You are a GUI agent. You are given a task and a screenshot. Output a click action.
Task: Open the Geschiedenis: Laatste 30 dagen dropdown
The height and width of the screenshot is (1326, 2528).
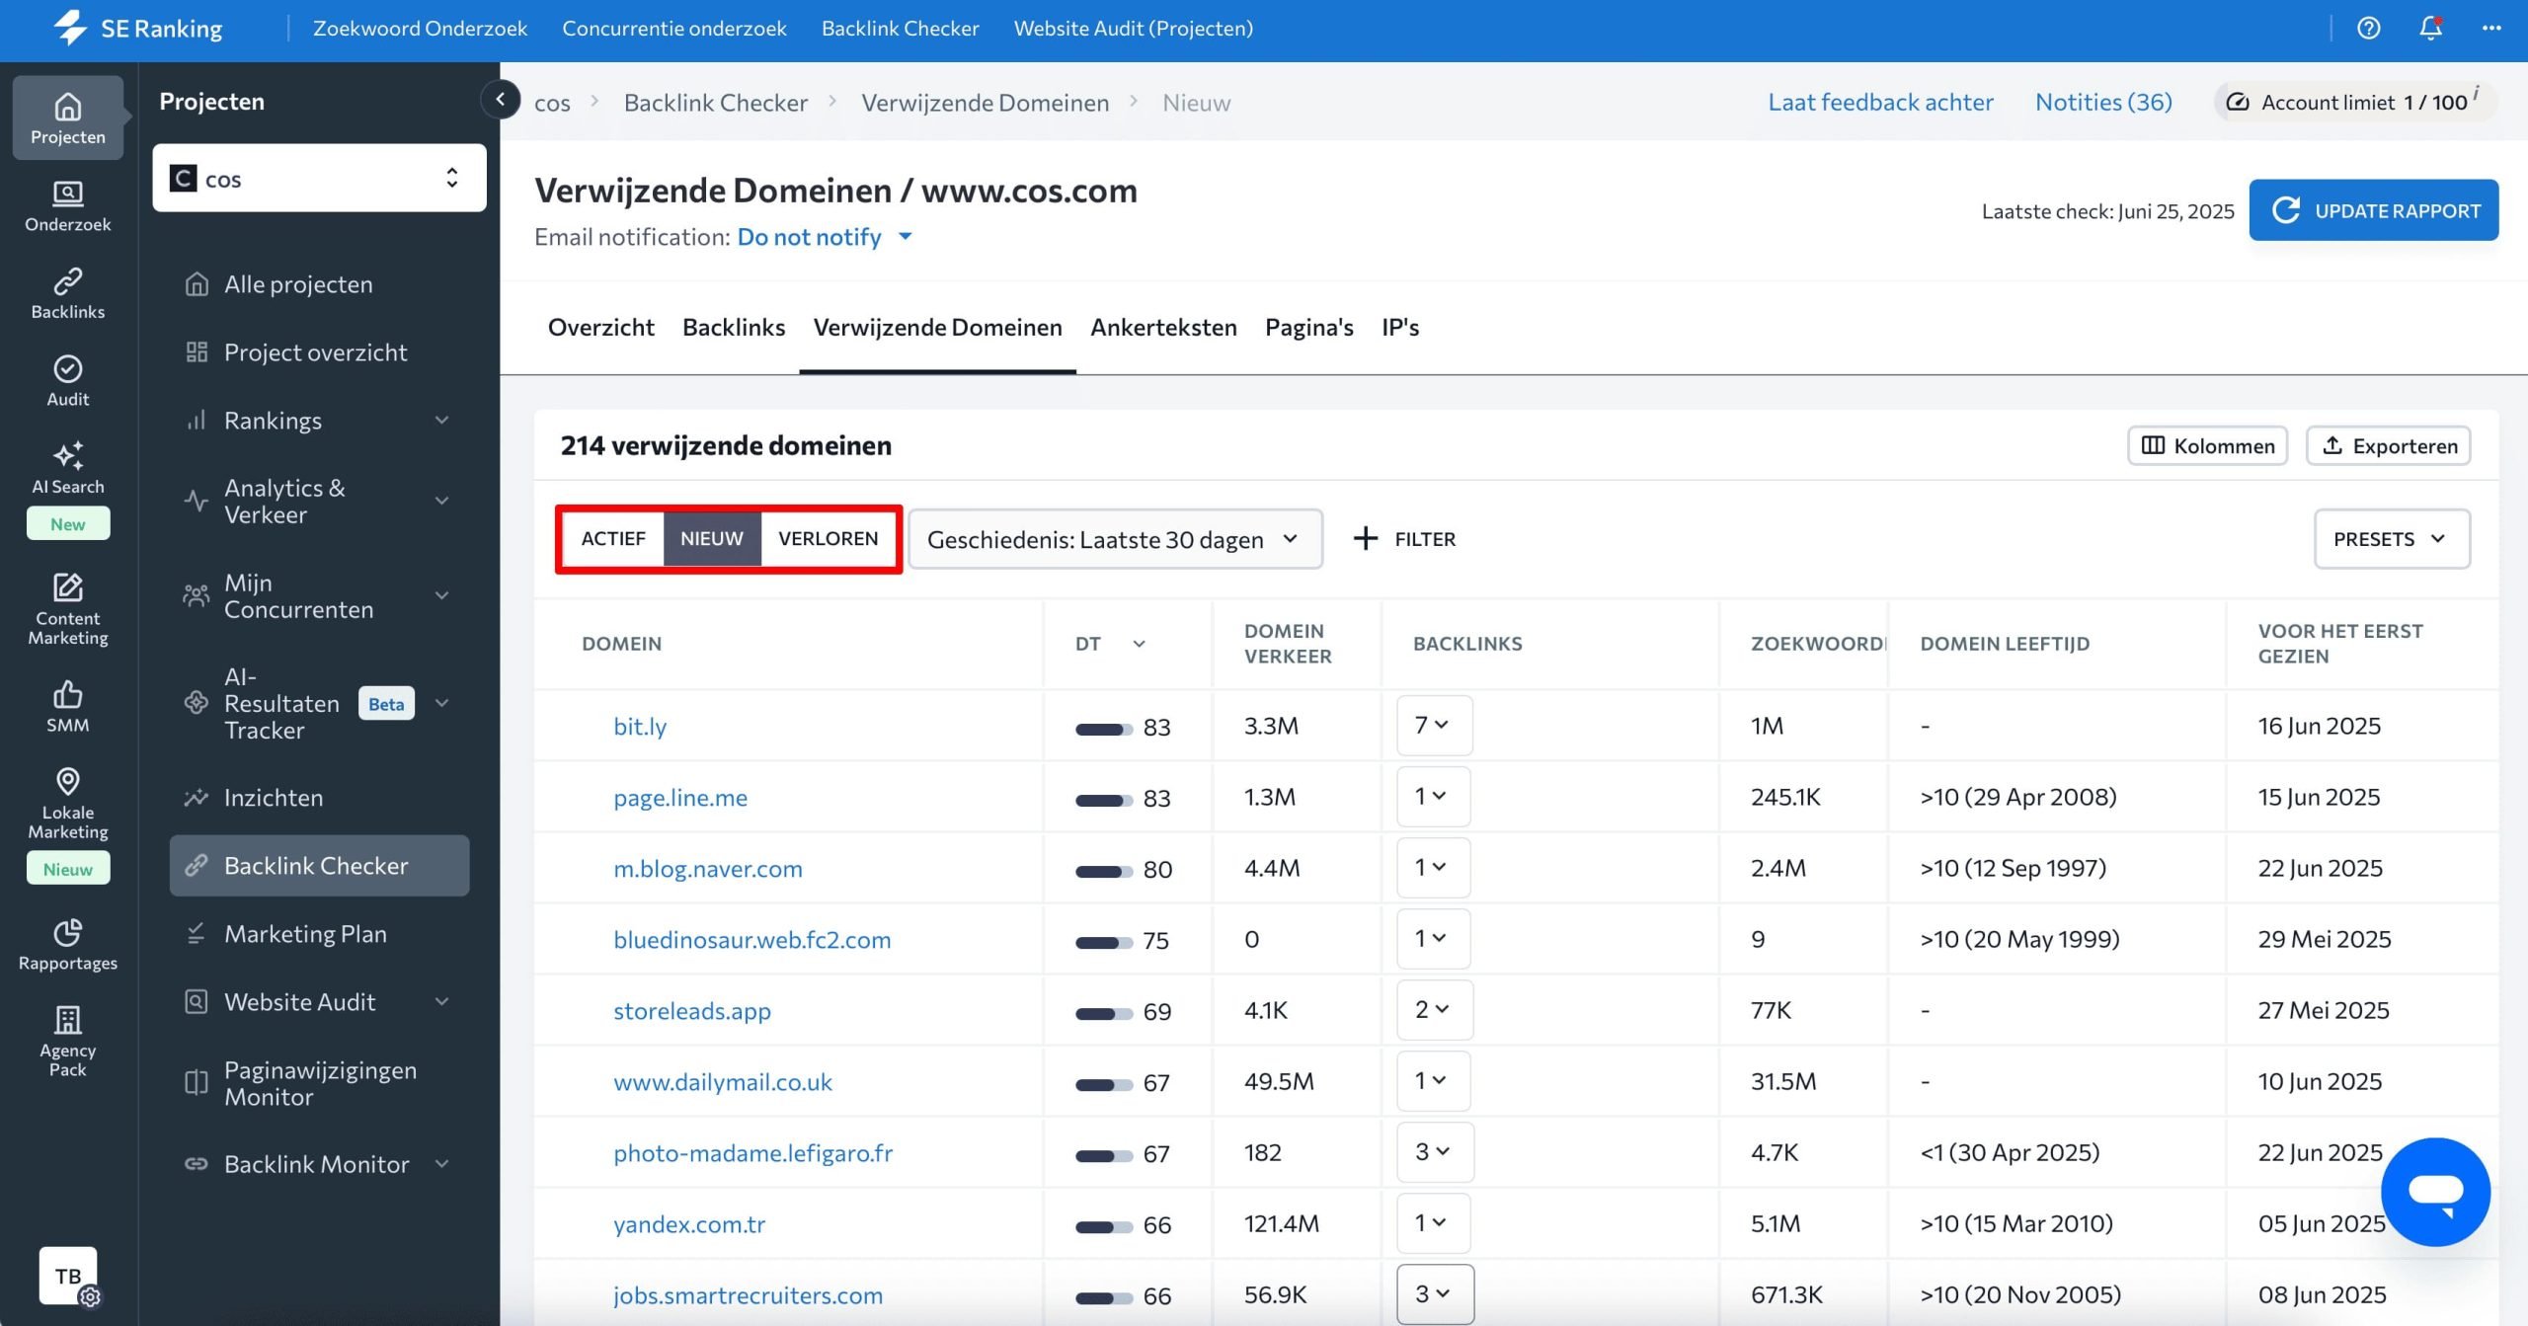[1115, 539]
